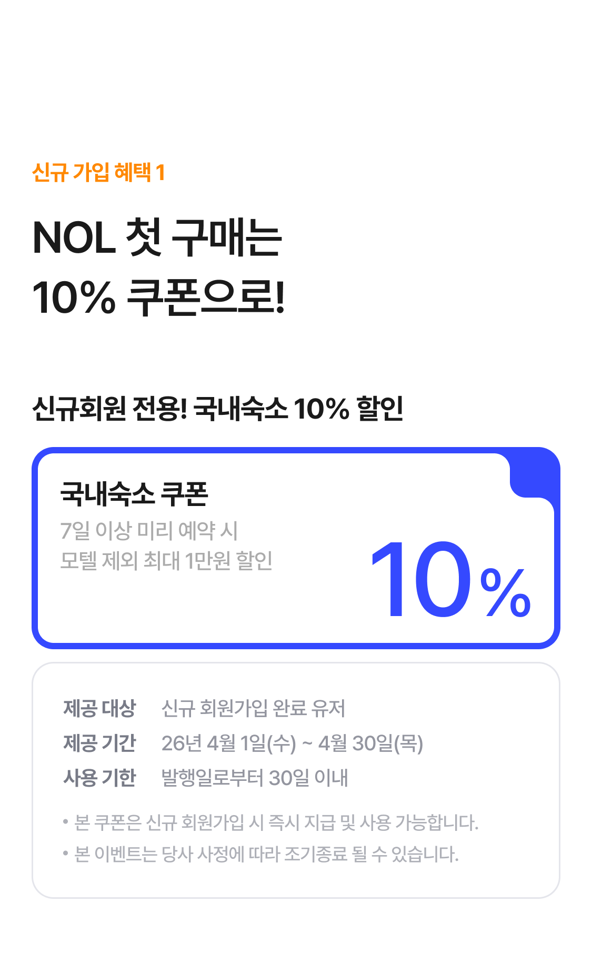Screen dimensions: 592x962
Task: Click "모텔 제외 최대 1만원 할인" text
Action: pyautogui.click(x=166, y=561)
